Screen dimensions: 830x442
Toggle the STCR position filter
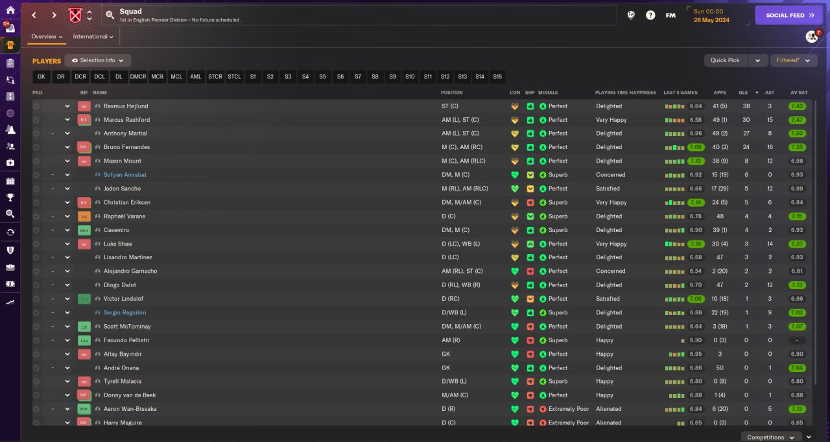(215, 76)
